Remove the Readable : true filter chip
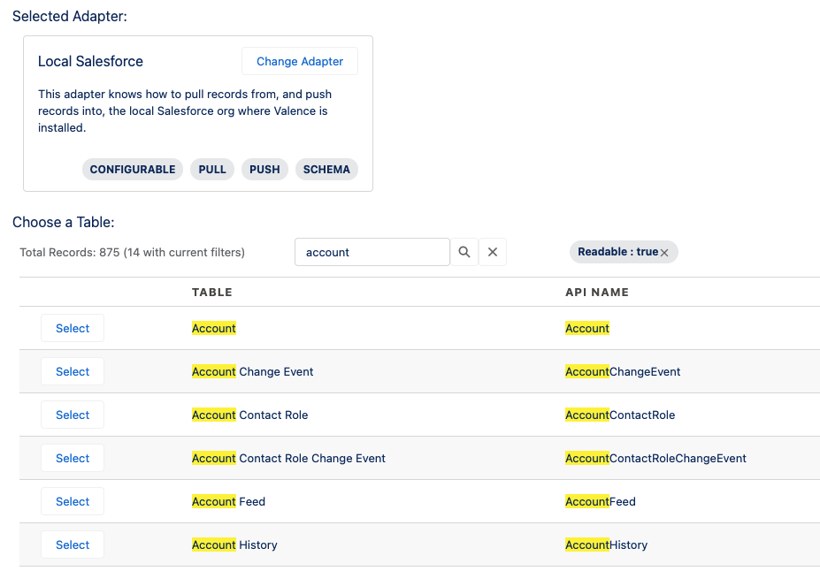 pyautogui.click(x=664, y=252)
